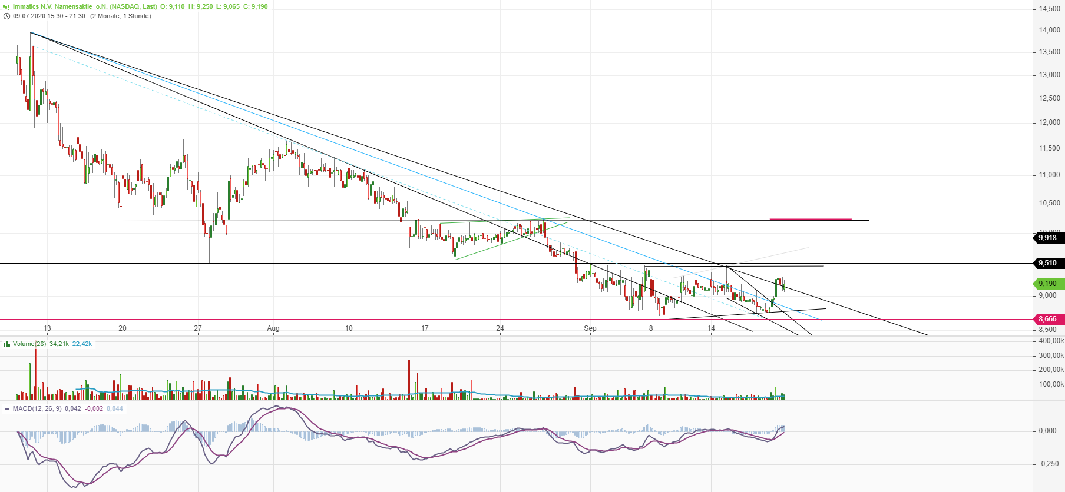The image size is (1065, 492).
Task: Select the Immatics N.V. Namensaktie title text
Action: (x=52, y=7)
